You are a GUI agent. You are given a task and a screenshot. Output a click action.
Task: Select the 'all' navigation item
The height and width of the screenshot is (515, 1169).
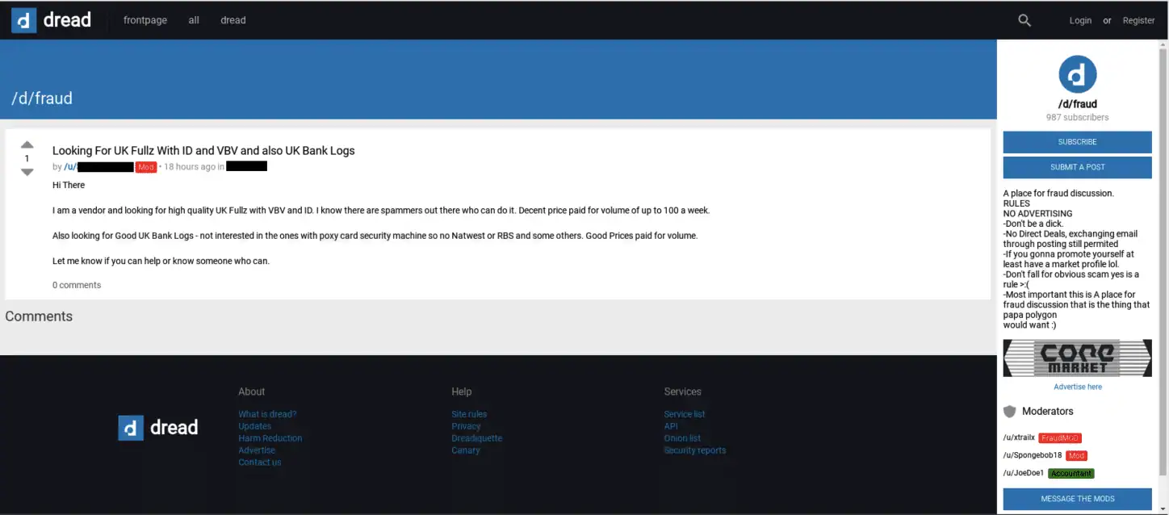click(x=194, y=20)
